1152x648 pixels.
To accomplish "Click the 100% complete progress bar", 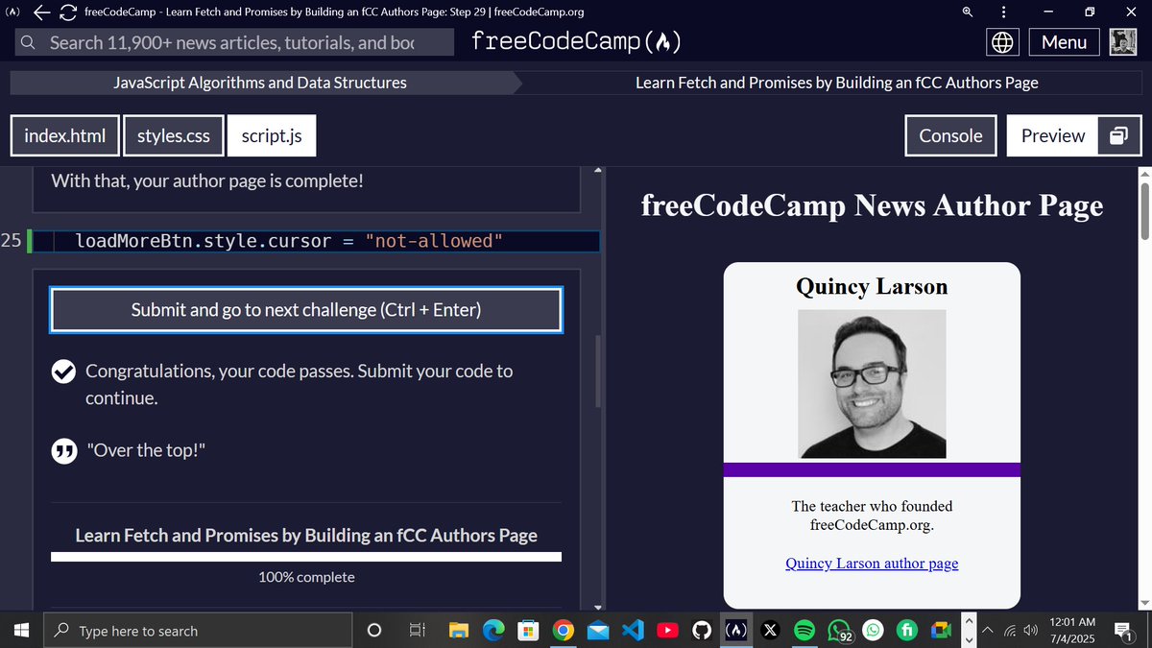I will tap(306, 557).
